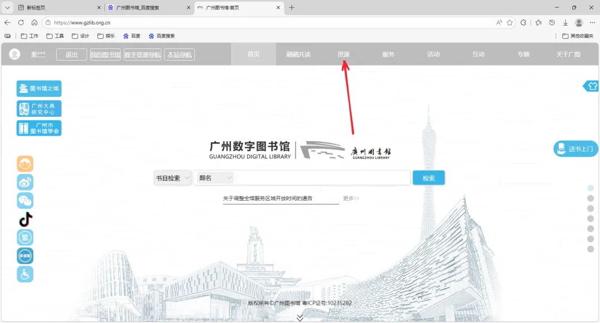Select the 服务 navigation item

click(388, 54)
